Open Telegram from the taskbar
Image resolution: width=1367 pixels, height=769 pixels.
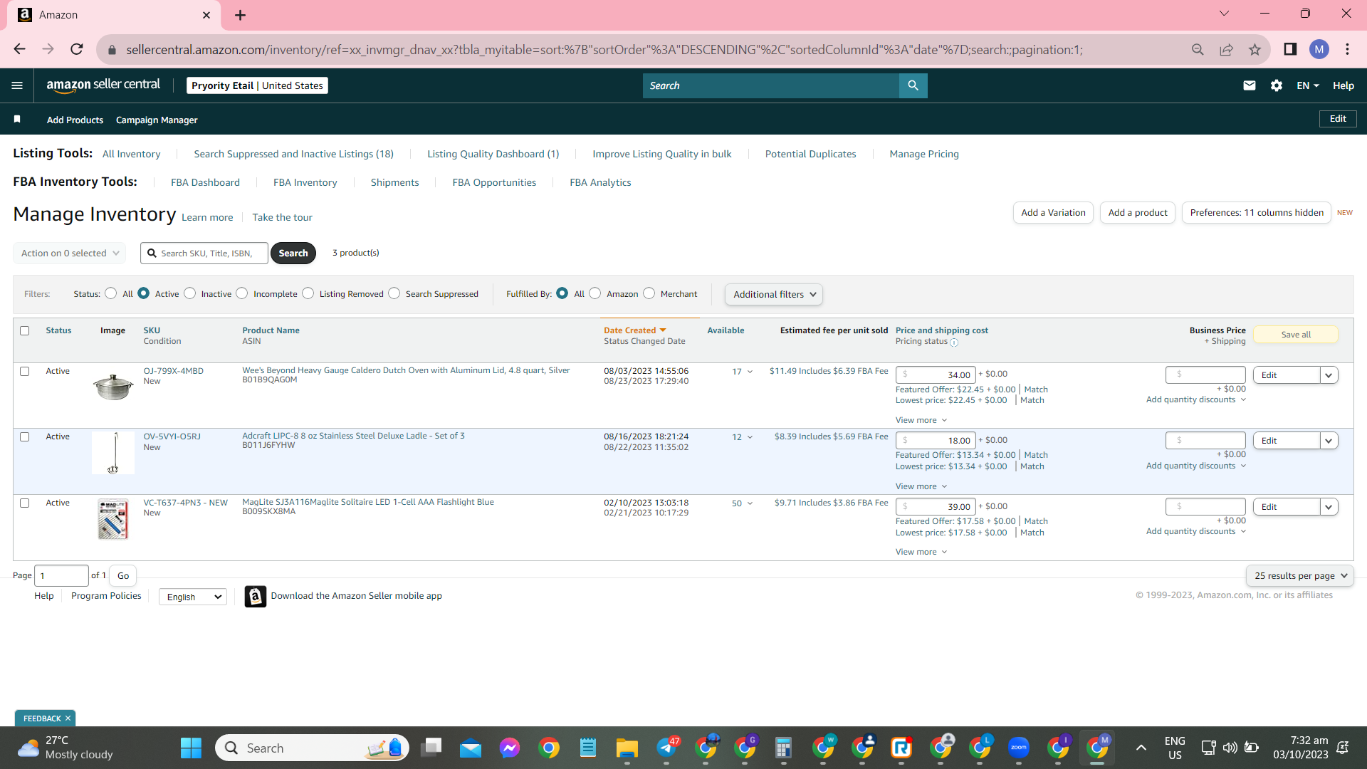click(x=667, y=748)
